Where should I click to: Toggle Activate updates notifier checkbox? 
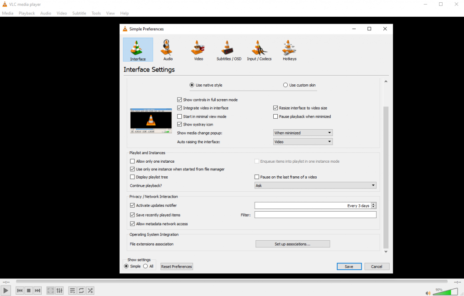pos(132,205)
